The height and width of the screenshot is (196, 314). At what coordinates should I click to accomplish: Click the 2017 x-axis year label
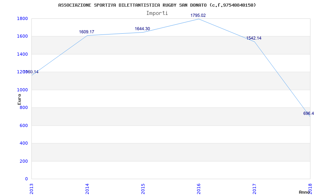[x=254, y=189]
